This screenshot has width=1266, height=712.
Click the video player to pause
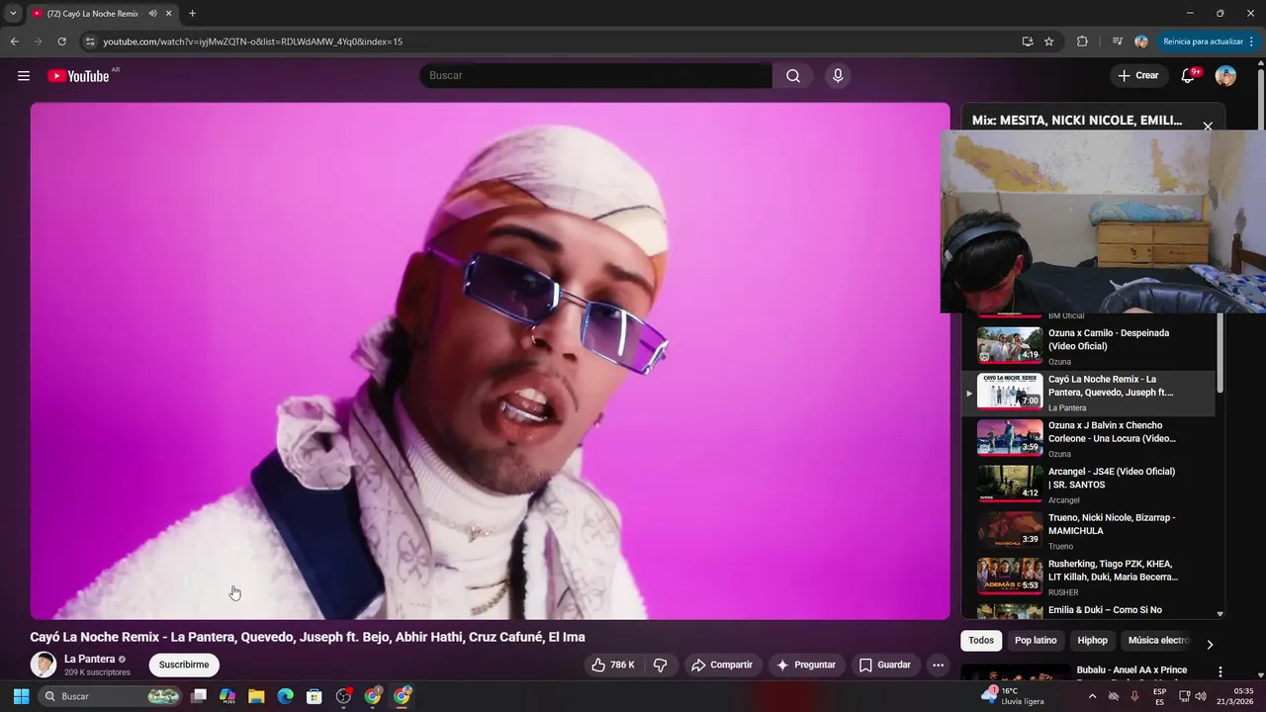click(x=490, y=361)
